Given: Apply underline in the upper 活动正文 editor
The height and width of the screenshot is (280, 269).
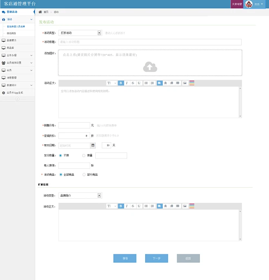Looking at the screenshot, I should click(139, 83).
